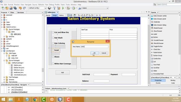181x102 pixels.
Task: Click the Redo toolbar icon
Action: [x=24, y=8]
